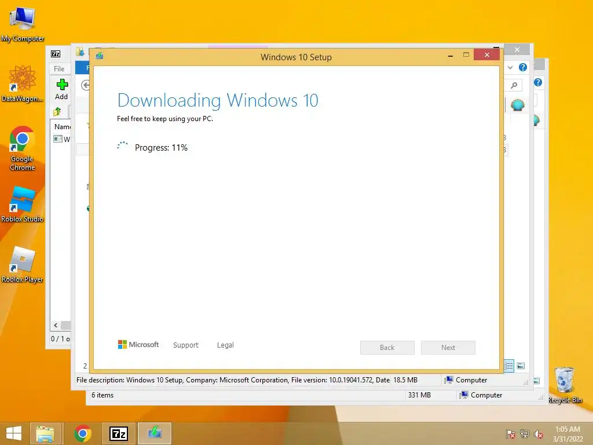Open the Roblox Player desktop shortcut
The height and width of the screenshot is (445, 593).
(23, 264)
